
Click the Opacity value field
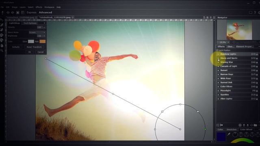[40, 27]
